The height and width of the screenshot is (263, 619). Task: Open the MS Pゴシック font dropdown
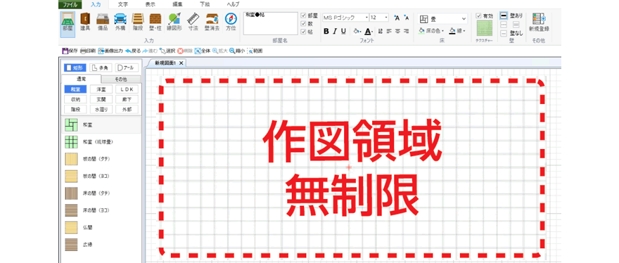point(345,18)
